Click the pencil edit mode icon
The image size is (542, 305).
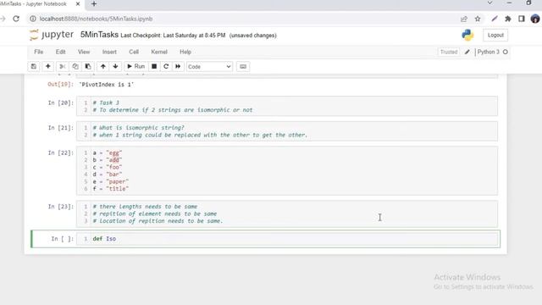(x=467, y=52)
